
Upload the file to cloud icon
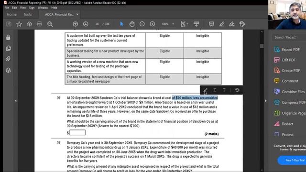[29, 24]
